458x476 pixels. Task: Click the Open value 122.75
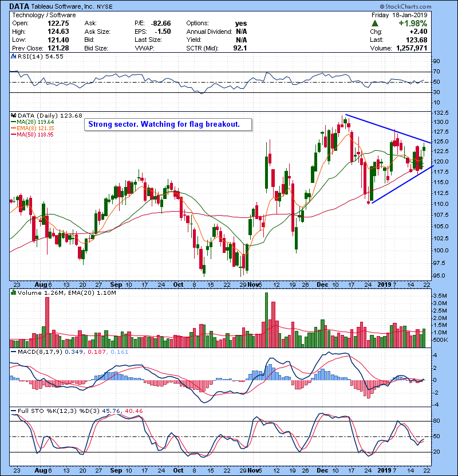pos(58,24)
